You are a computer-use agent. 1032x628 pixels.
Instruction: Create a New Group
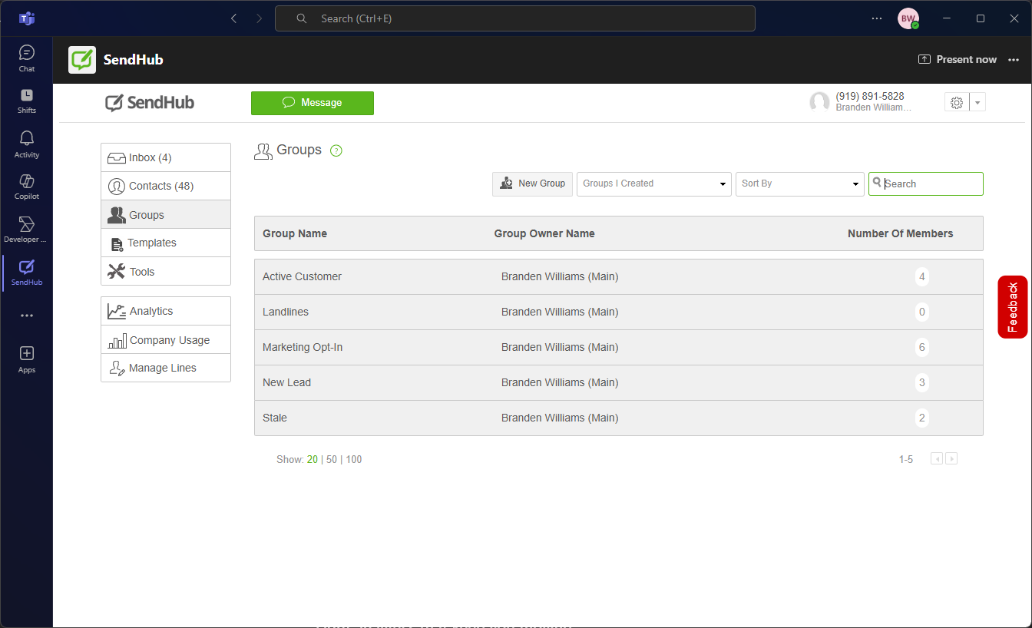532,183
